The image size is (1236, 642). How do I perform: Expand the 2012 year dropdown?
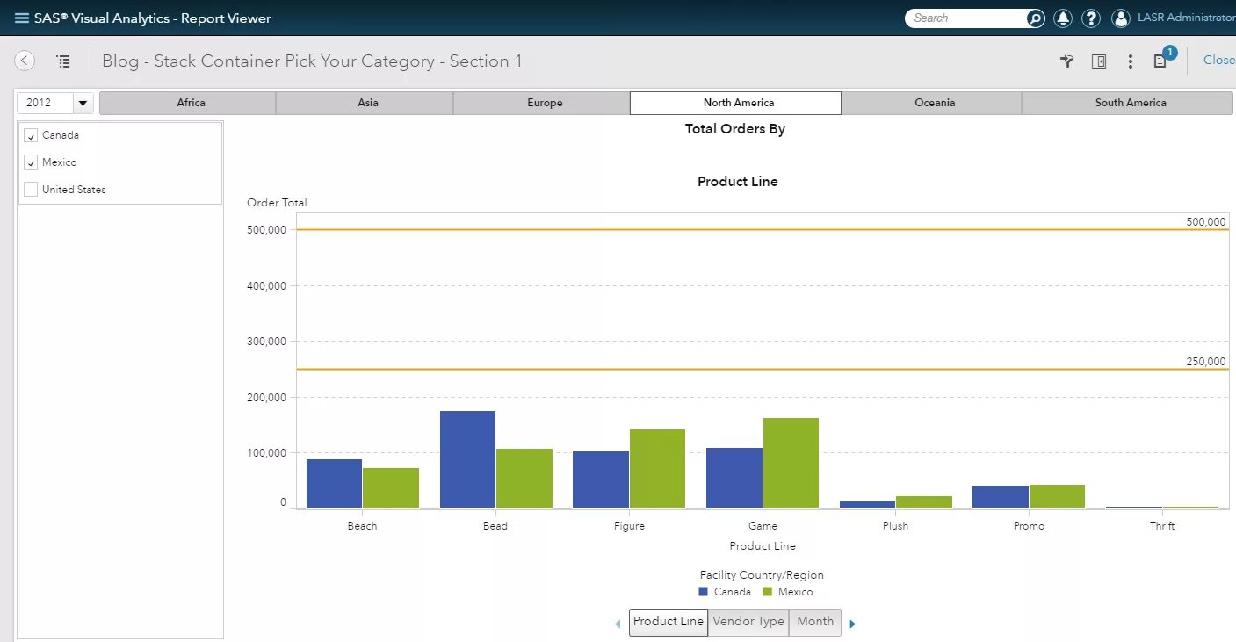point(83,103)
